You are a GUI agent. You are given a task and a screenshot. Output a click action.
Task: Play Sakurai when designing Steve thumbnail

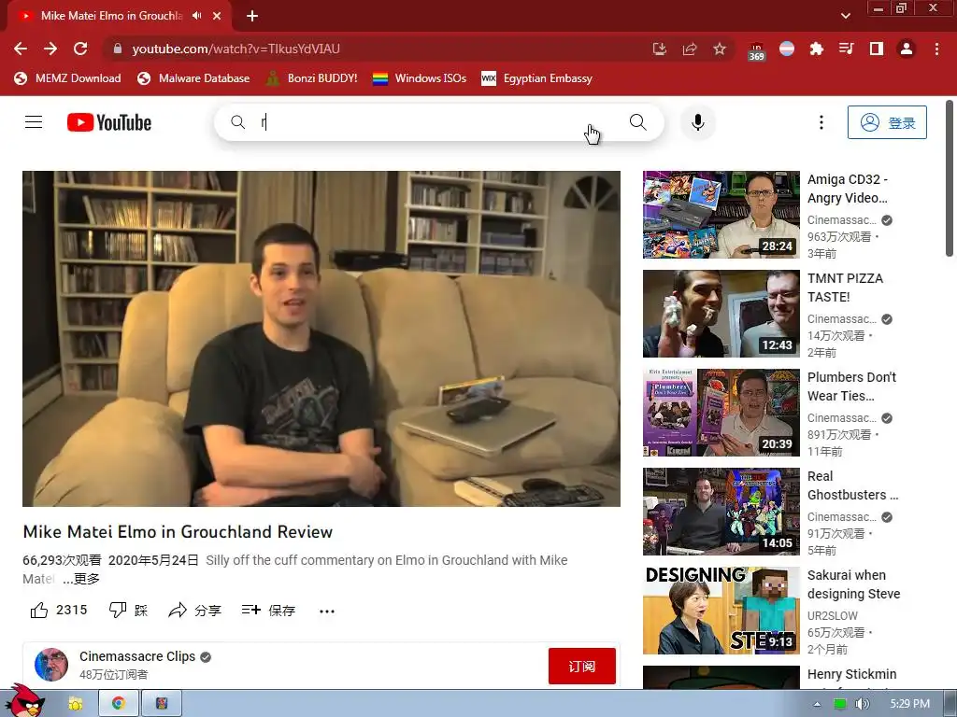click(721, 611)
